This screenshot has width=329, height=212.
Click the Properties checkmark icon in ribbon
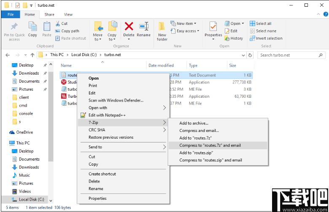[x=213, y=27]
